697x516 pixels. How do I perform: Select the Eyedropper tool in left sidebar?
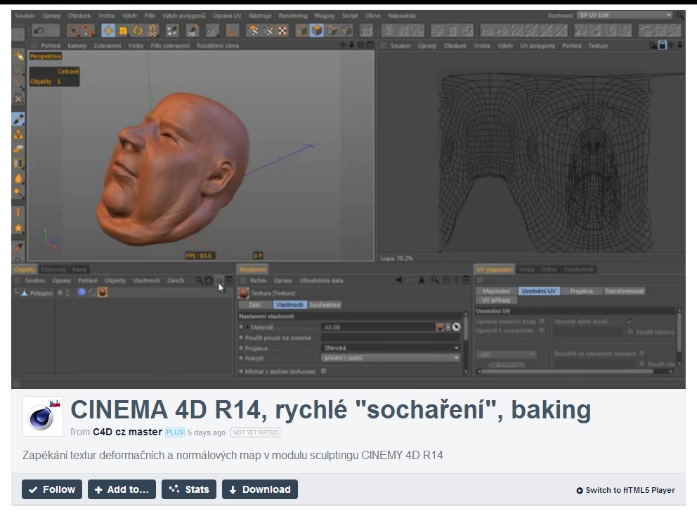(18, 247)
